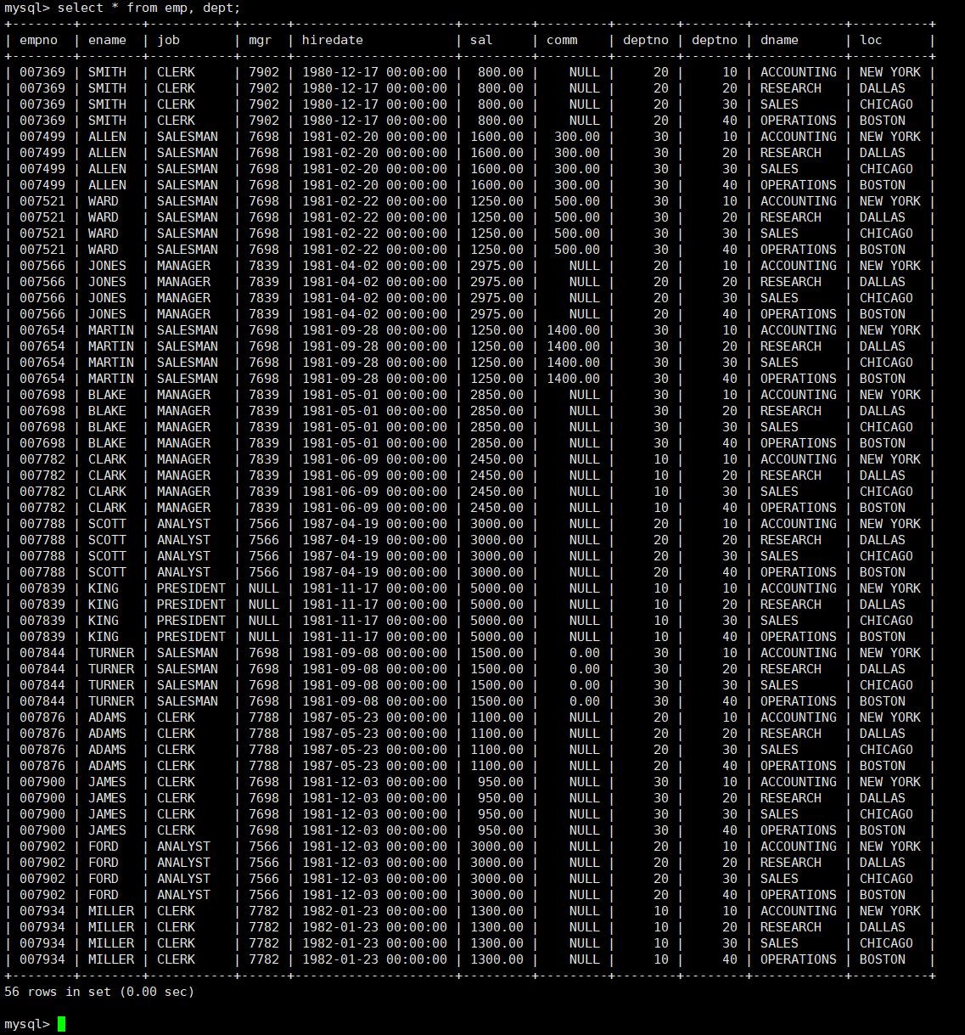Click 007521 in WARD's NEW YORK row
This screenshot has width=965, height=1035.
pyautogui.click(x=42, y=201)
